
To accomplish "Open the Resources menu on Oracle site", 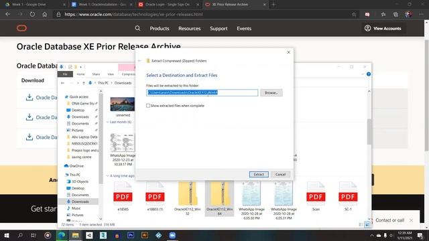I will click(189, 28).
